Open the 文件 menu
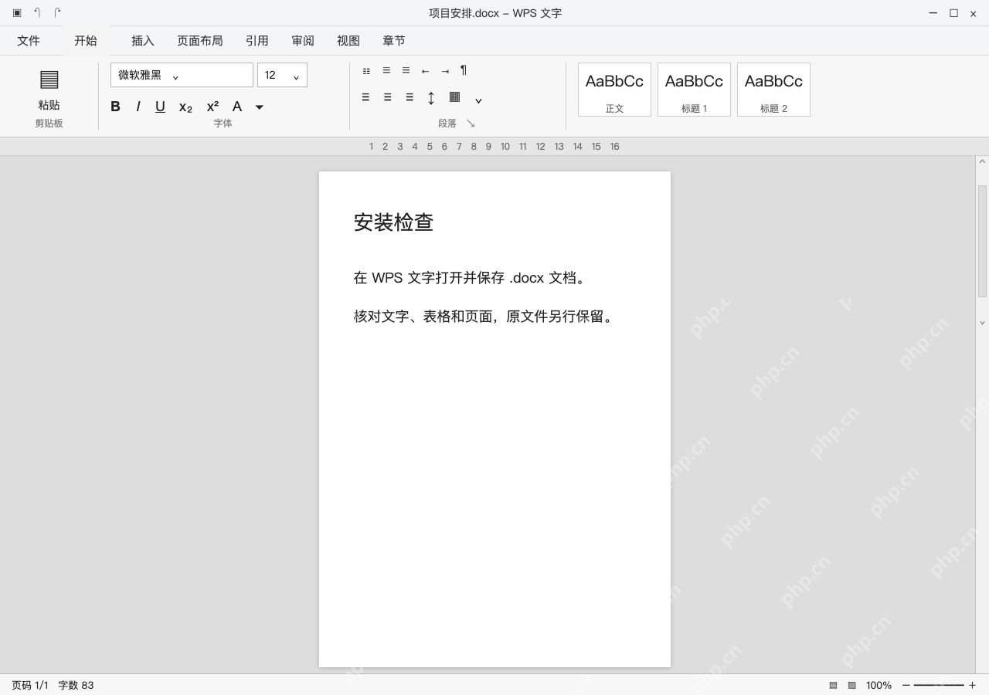The height and width of the screenshot is (695, 989). [29, 41]
